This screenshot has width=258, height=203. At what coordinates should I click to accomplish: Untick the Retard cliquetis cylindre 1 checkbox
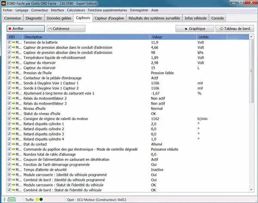tap(9, 124)
